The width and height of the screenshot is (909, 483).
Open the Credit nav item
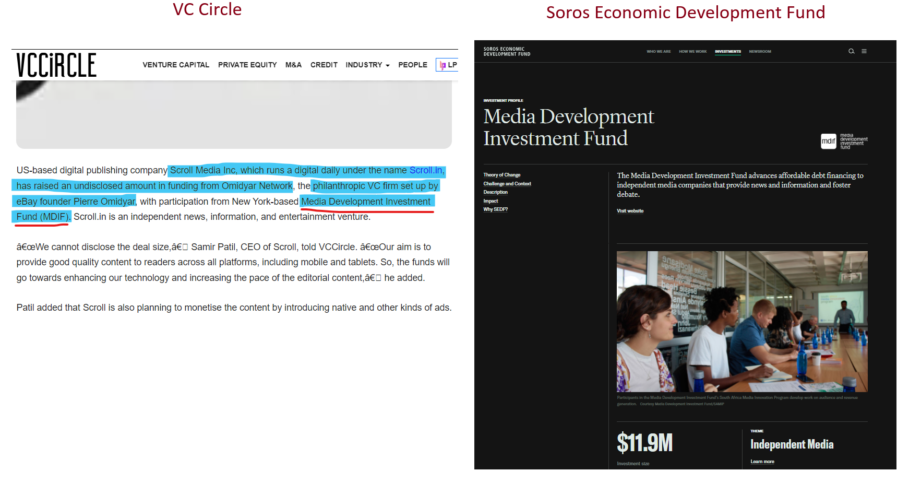(x=324, y=65)
